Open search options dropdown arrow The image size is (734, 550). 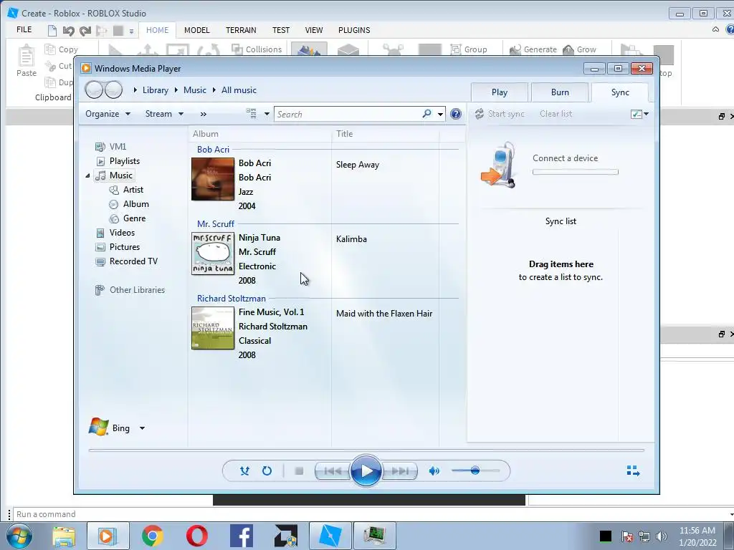(440, 114)
